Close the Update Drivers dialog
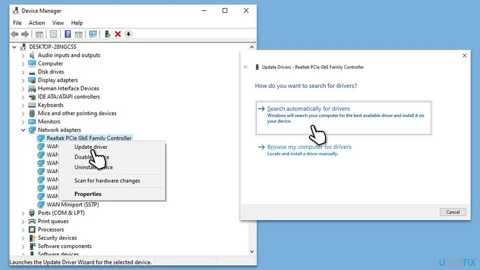The width and height of the screenshot is (480, 270). coord(464,56)
